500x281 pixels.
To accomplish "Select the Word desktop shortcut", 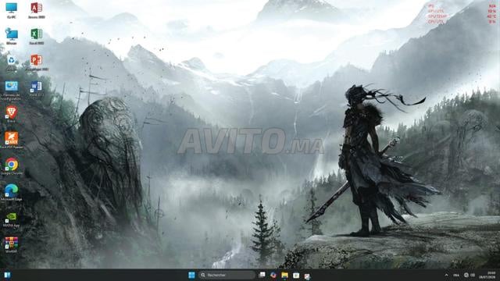I will [37, 88].
